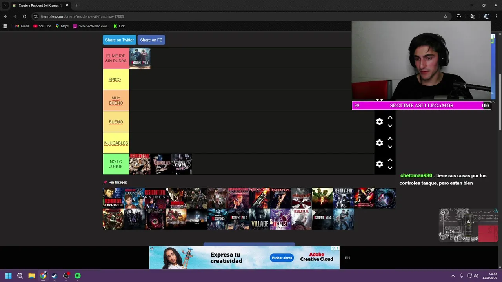Pick first game in NO LO JUGUE row
The width and height of the screenshot is (502, 282).
[140, 164]
